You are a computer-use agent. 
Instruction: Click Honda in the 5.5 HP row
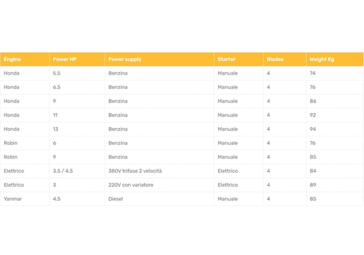click(x=12, y=73)
